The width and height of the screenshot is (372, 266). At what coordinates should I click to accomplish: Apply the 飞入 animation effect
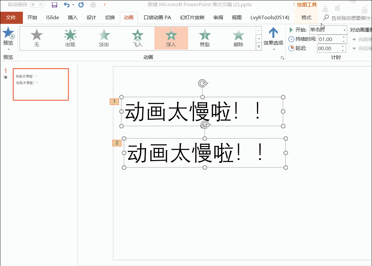[137, 38]
